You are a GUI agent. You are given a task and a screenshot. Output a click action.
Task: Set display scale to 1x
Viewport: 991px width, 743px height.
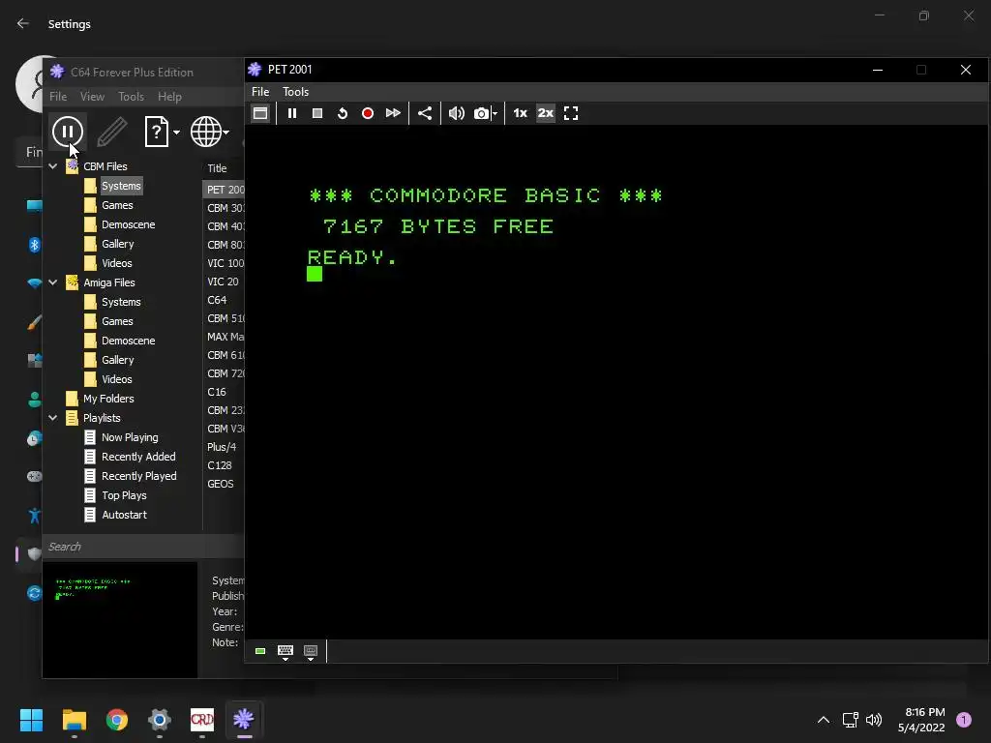pyautogui.click(x=520, y=114)
